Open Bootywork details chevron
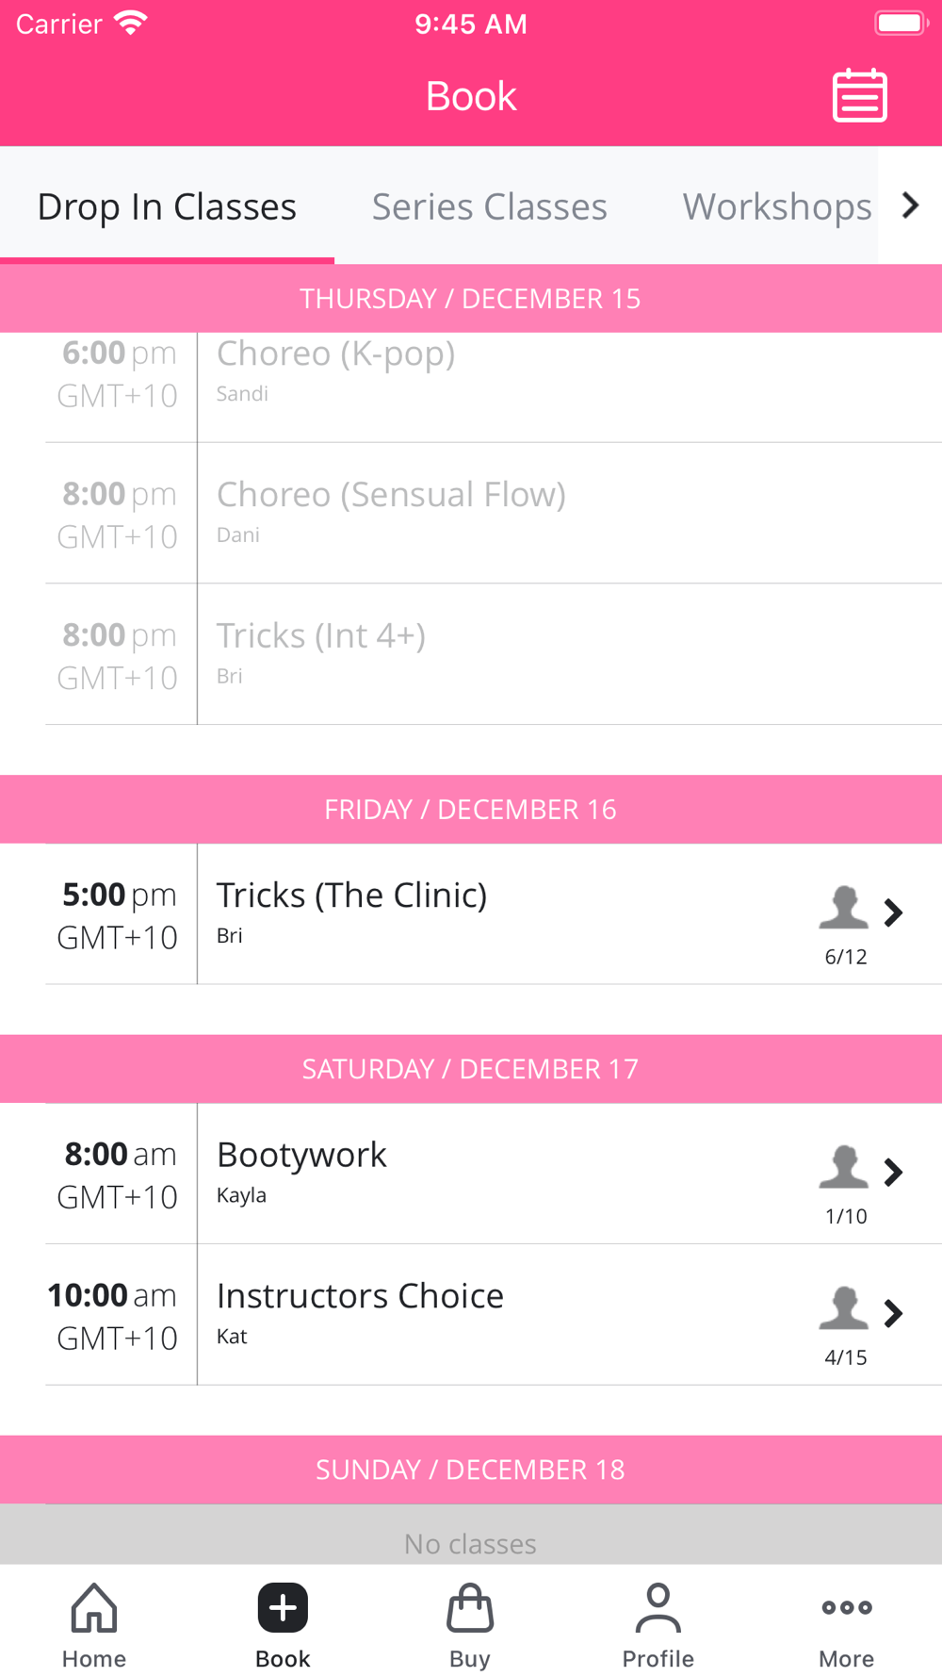The height and width of the screenshot is (1676, 942). pos(894,1172)
